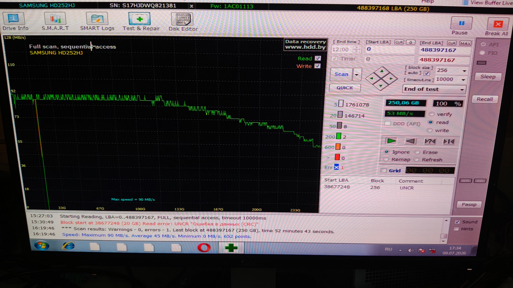Toggle the Sound checkbox
Viewport: 513px width, 288px height.
(457, 222)
